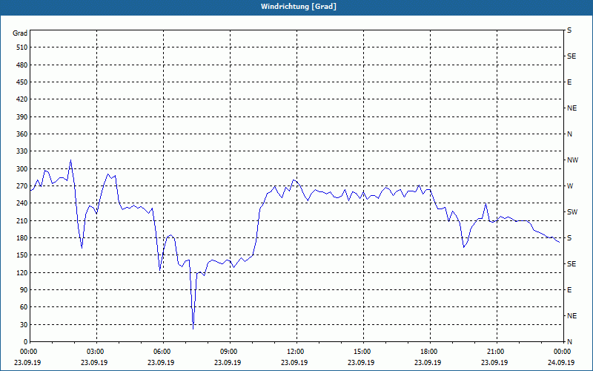The height and width of the screenshot is (371, 593).
Task: Click the NE compass label beside 390 gridline
Action: tap(572, 108)
